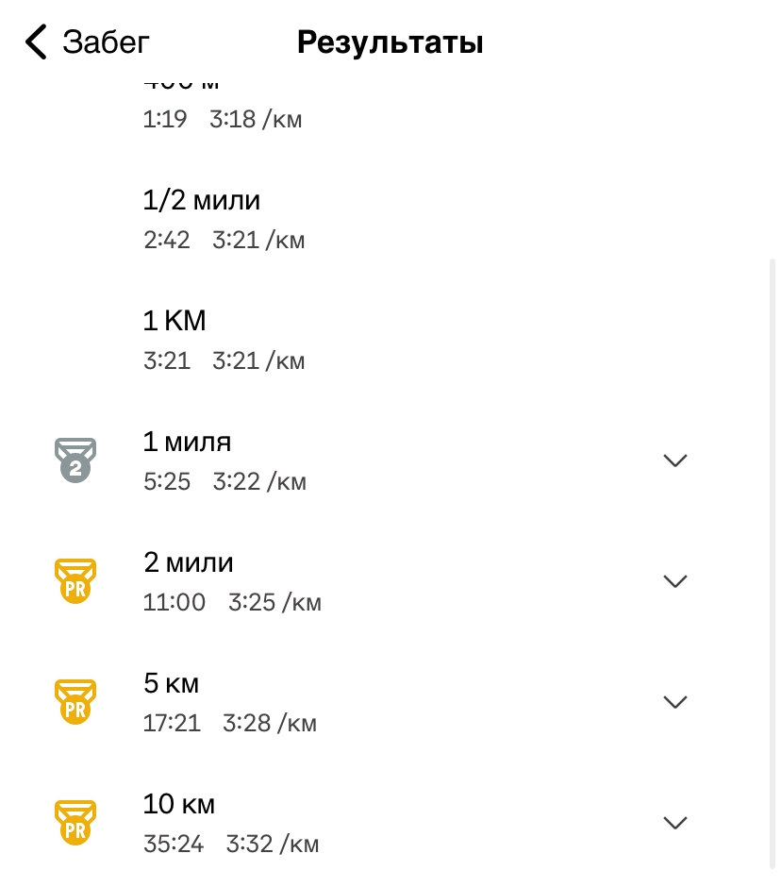The height and width of the screenshot is (887, 781).
Task: Click the silver second-place medal icon
Action: [x=75, y=460]
